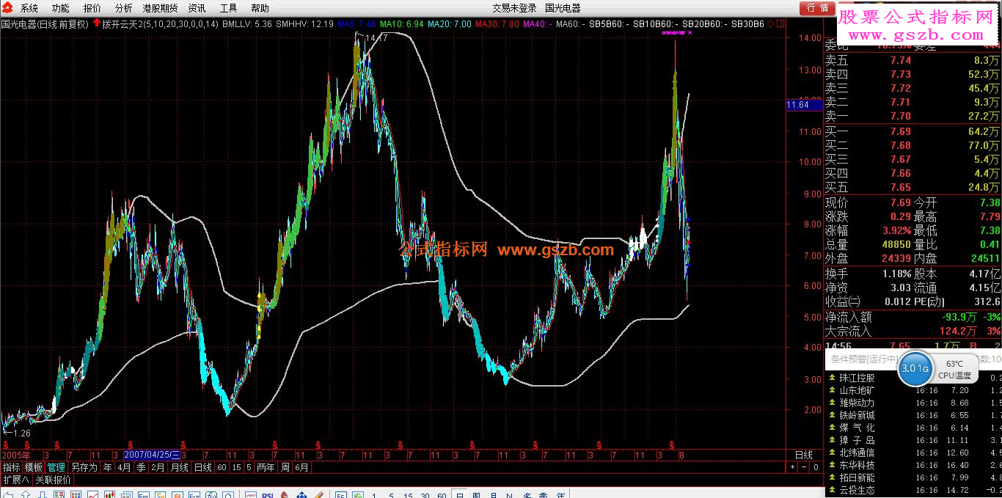
Task: Switch chart period to 日线 tab
Action: pyautogui.click(x=202, y=467)
